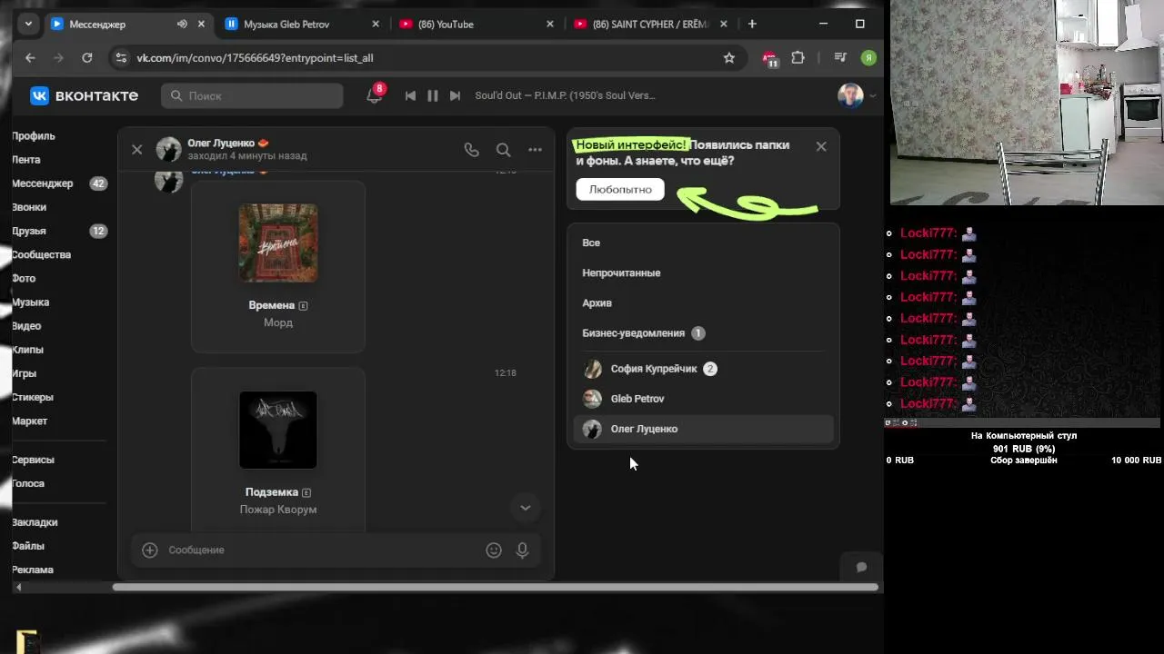
Task: Record a voice message
Action: 522,550
